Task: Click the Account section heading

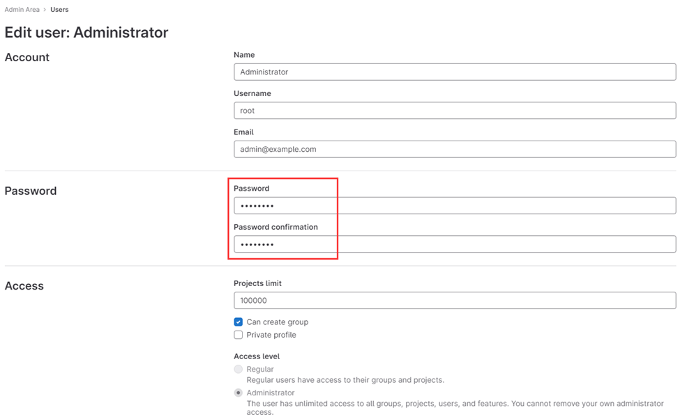Action: click(x=27, y=57)
